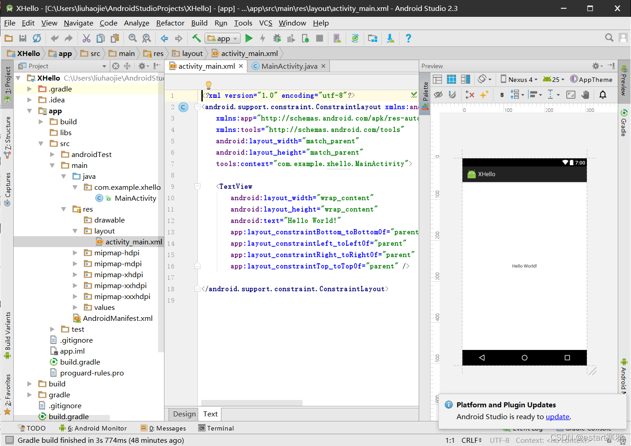The width and height of the screenshot is (631, 446).
Task: Open AndroidManifest.xml in project tree
Action: point(118,319)
